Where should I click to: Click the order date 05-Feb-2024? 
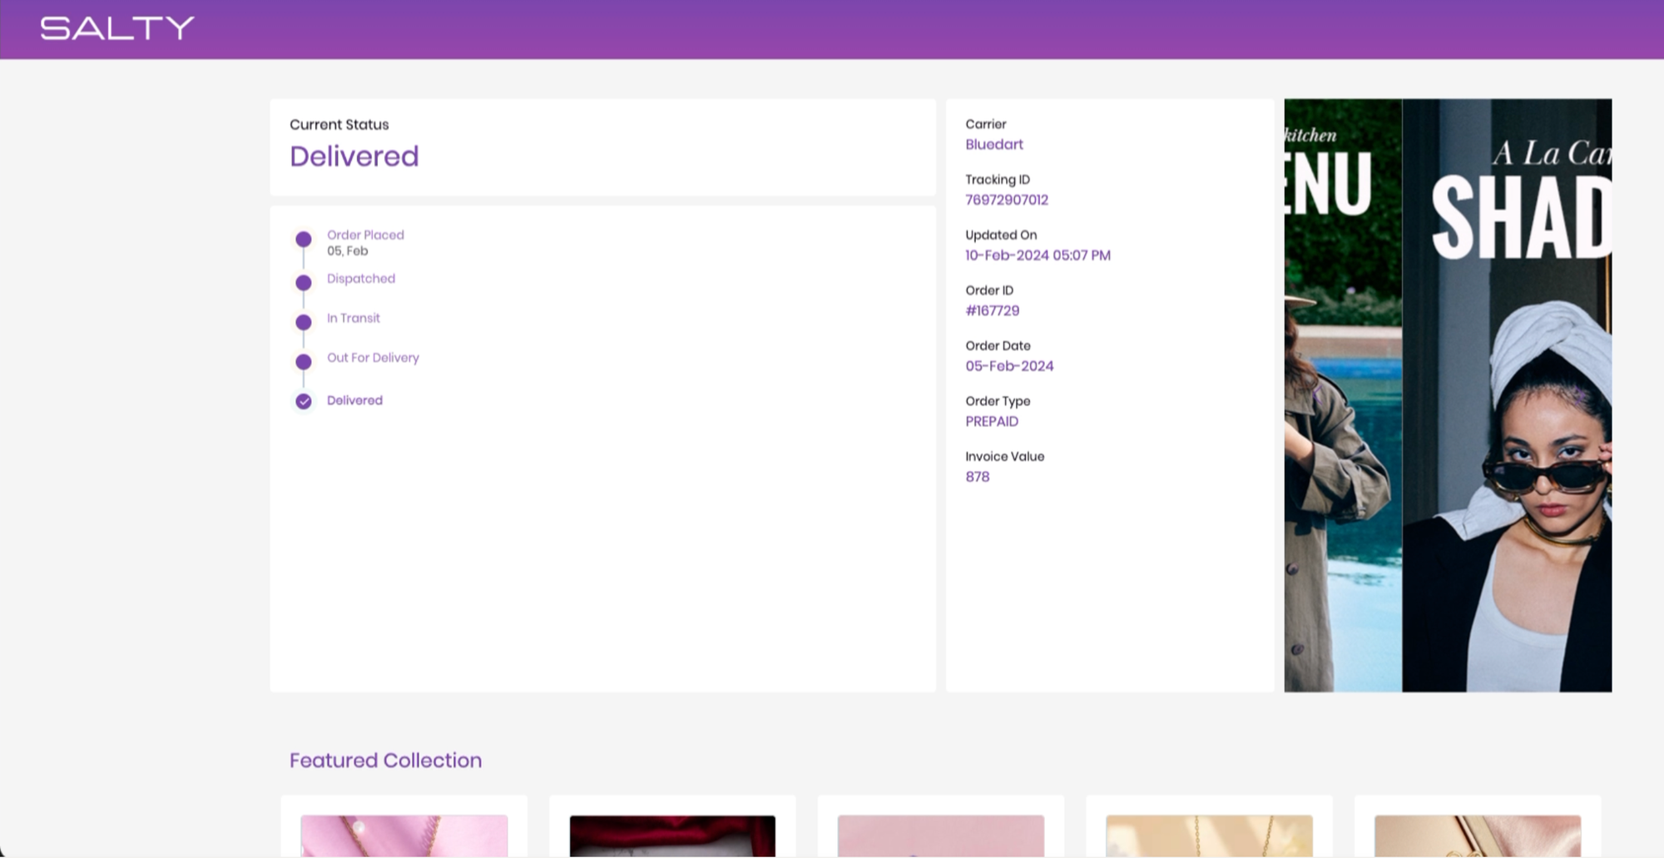pyautogui.click(x=1009, y=366)
